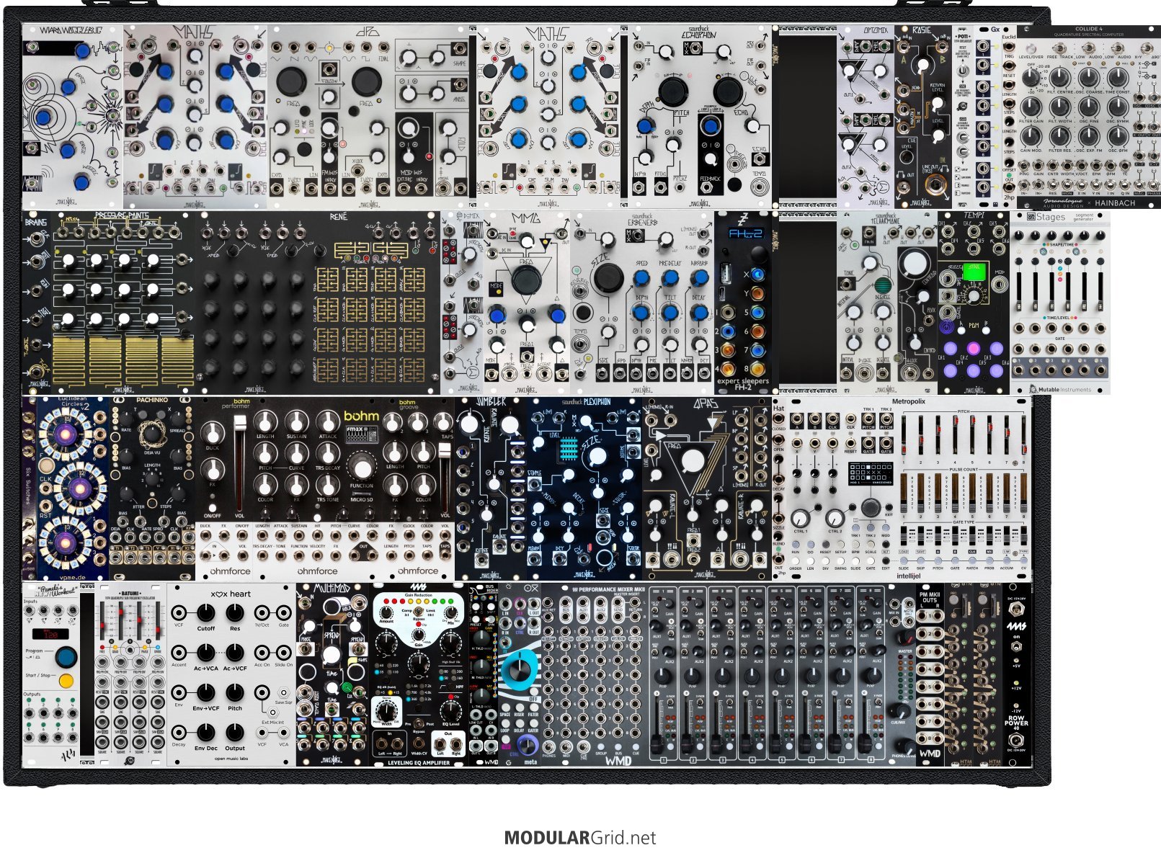Turn the Output knob on x0x heart

pos(235,733)
